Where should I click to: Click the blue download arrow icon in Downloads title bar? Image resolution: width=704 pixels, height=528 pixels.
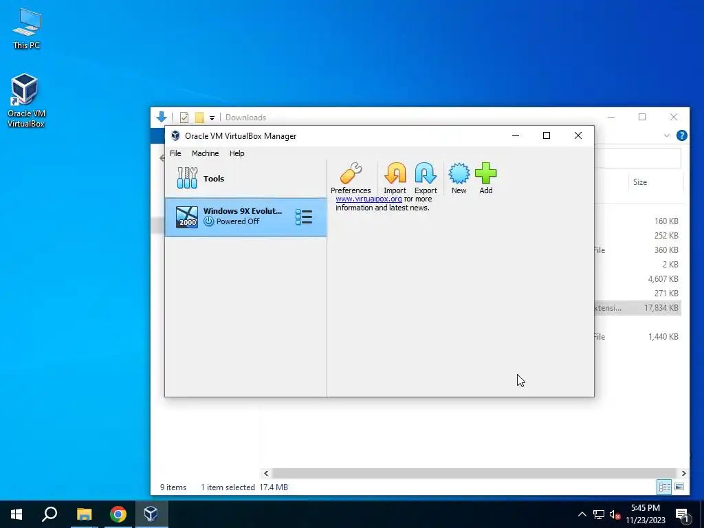coord(162,117)
